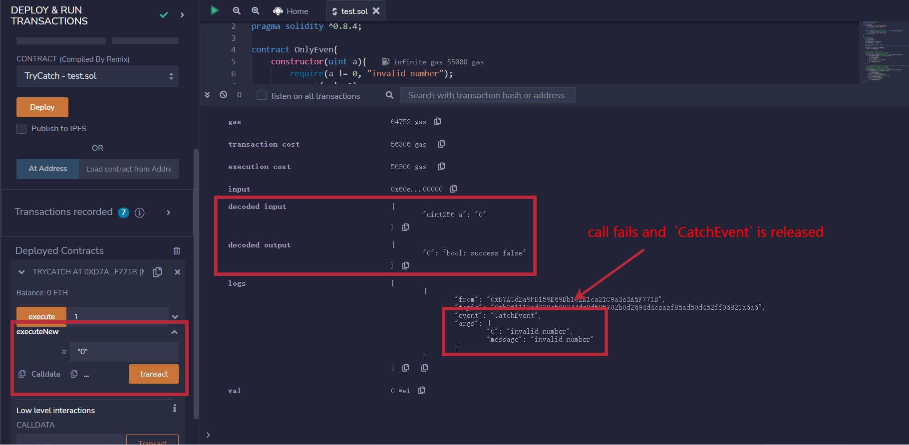Open the Transactions recorded info icon
Image resolution: width=909 pixels, height=445 pixels.
click(x=140, y=213)
